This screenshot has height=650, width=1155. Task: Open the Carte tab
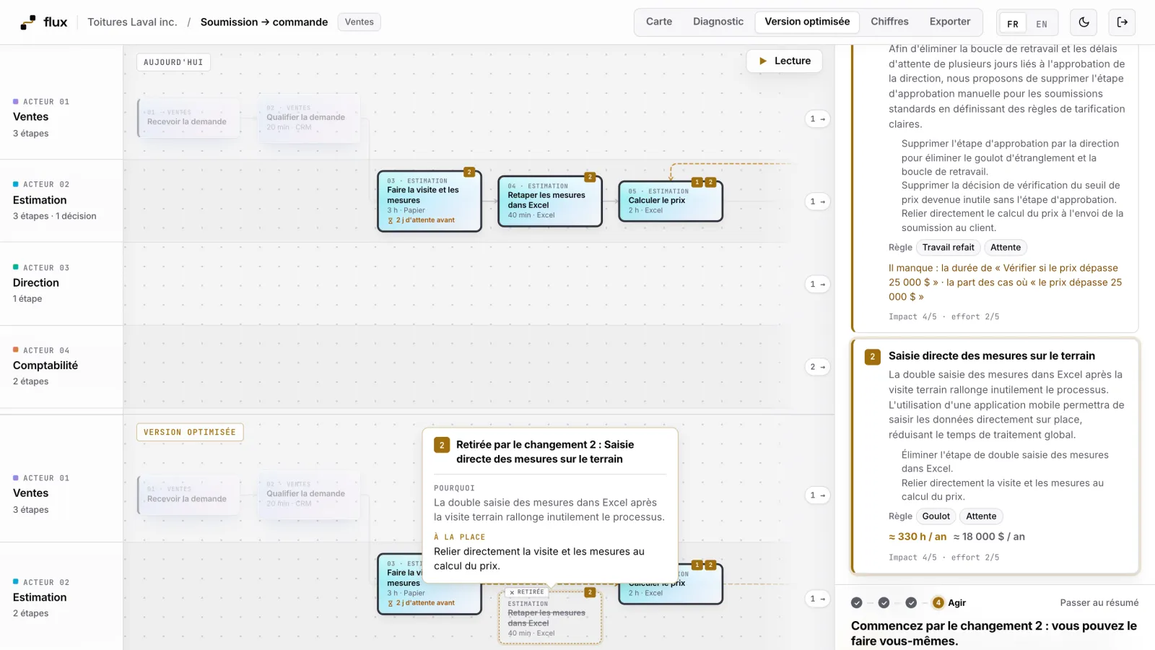[x=659, y=22]
